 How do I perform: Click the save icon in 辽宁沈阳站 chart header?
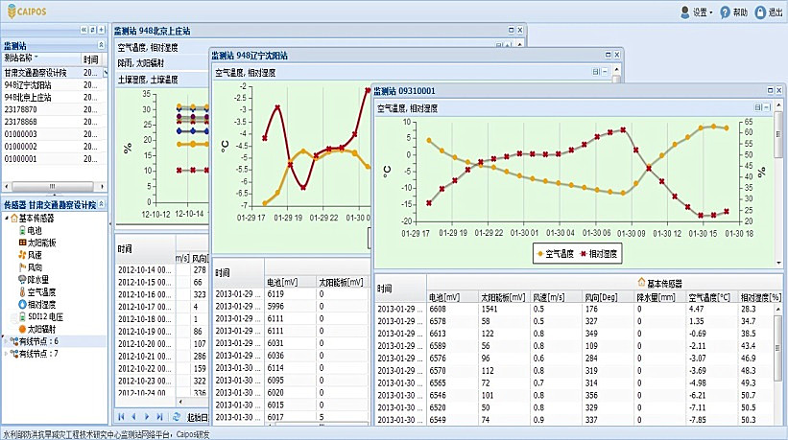(595, 72)
